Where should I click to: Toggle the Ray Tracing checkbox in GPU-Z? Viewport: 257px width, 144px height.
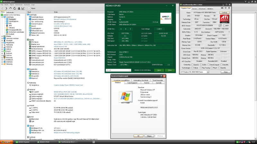(x=201, y=68)
